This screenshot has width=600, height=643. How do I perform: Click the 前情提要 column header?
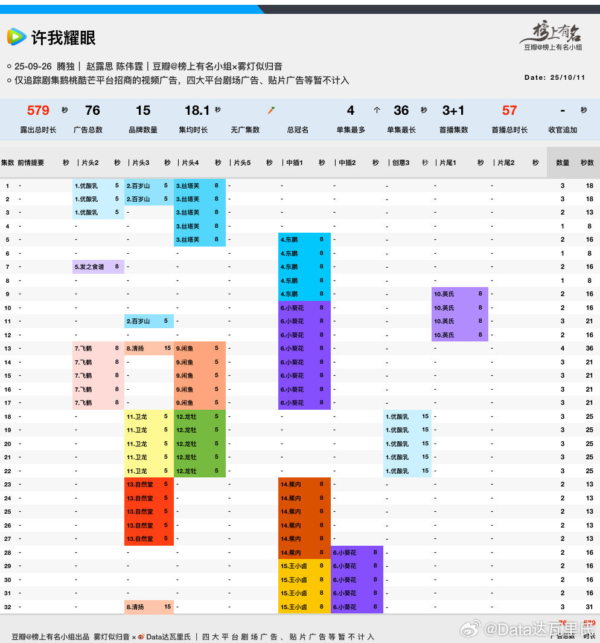point(31,163)
